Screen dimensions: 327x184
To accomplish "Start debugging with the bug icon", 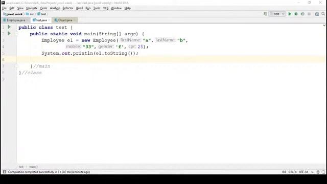I will click(296, 14).
